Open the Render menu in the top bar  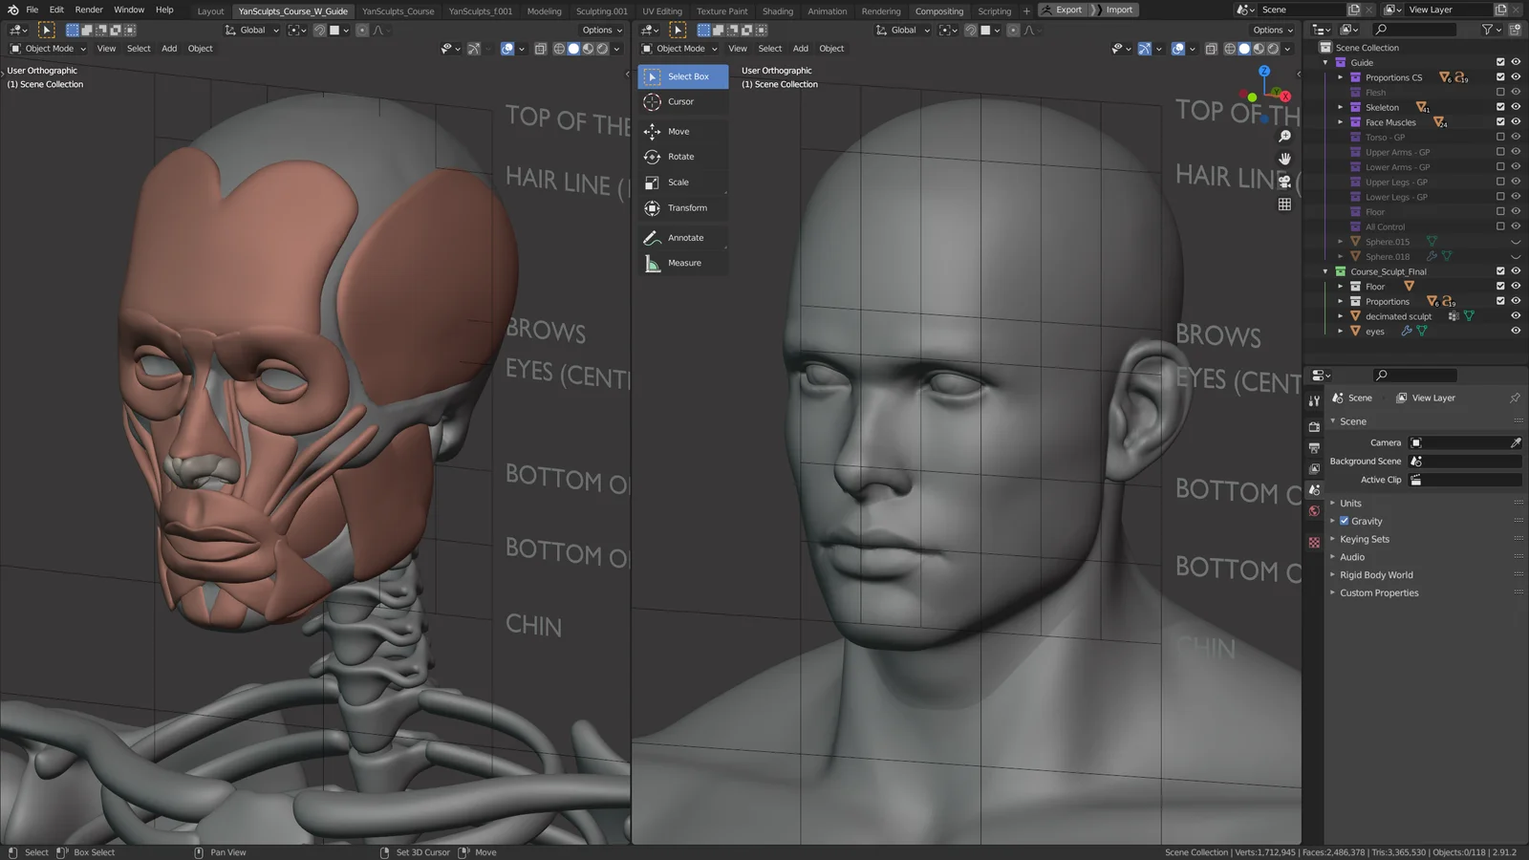click(x=88, y=10)
